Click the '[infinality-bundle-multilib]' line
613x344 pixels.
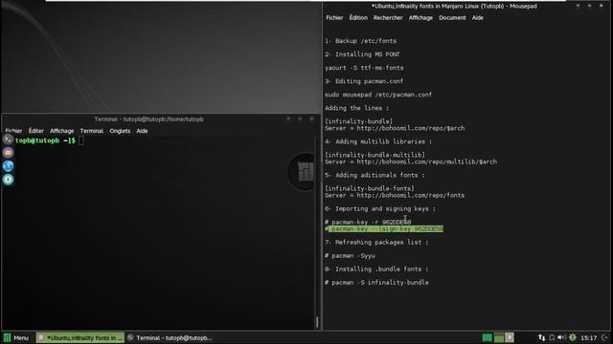pyautogui.click(x=375, y=155)
